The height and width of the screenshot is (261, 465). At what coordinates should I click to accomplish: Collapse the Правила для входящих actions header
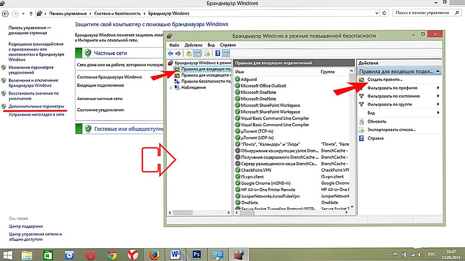(x=438, y=71)
